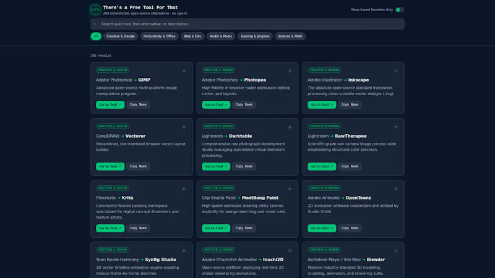Select the All filter chip
The image size is (495, 278).
click(96, 36)
